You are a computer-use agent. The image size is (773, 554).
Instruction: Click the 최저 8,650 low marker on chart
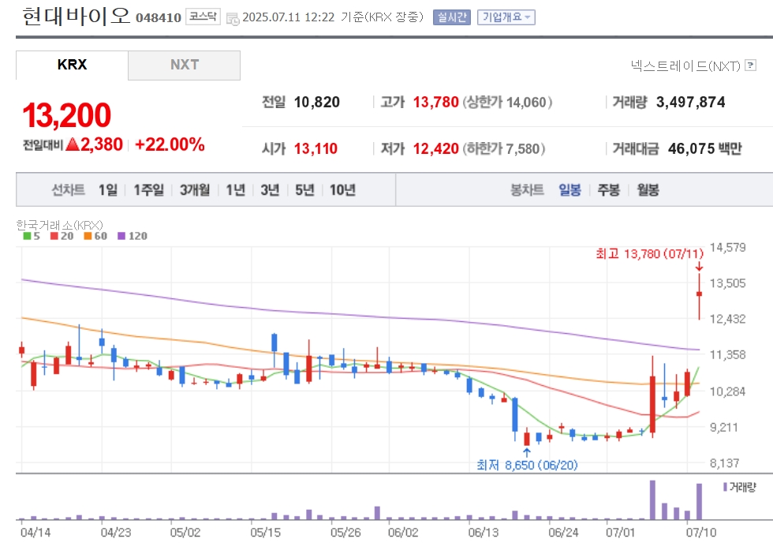pyautogui.click(x=527, y=465)
